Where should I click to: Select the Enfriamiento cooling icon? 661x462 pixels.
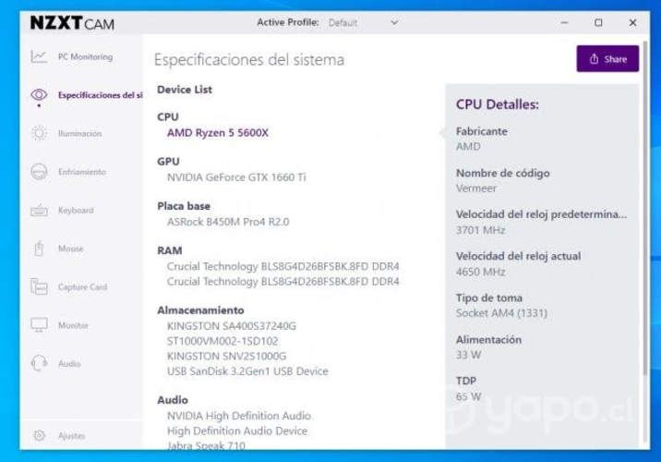pyautogui.click(x=39, y=172)
